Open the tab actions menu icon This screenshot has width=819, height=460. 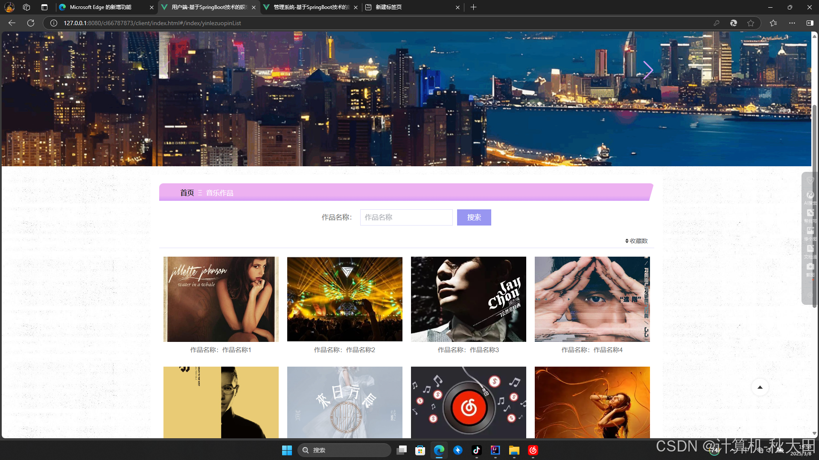click(x=44, y=7)
